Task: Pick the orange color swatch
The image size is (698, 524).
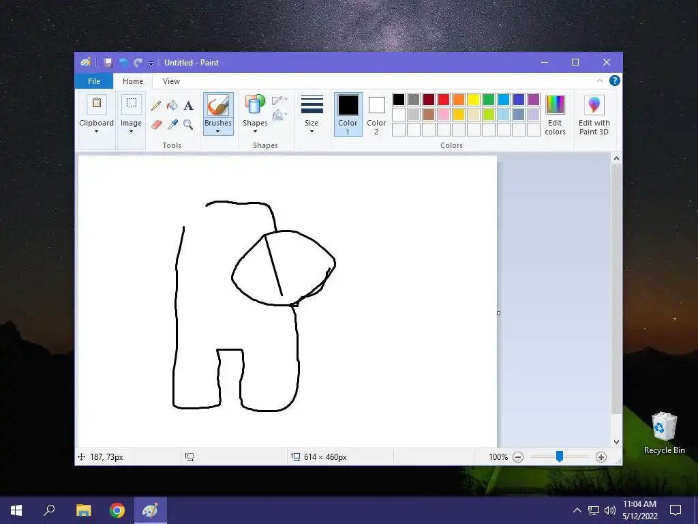Action: 459,100
